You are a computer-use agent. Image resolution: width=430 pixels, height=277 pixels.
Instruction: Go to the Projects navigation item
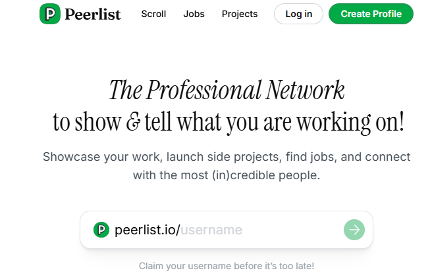240,14
